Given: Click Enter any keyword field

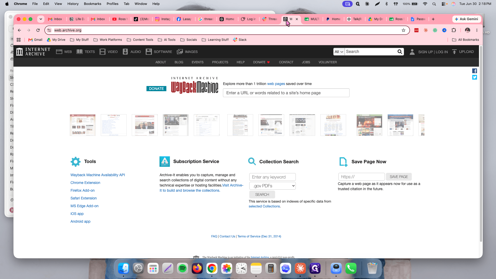Looking at the screenshot, I should 272,177.
